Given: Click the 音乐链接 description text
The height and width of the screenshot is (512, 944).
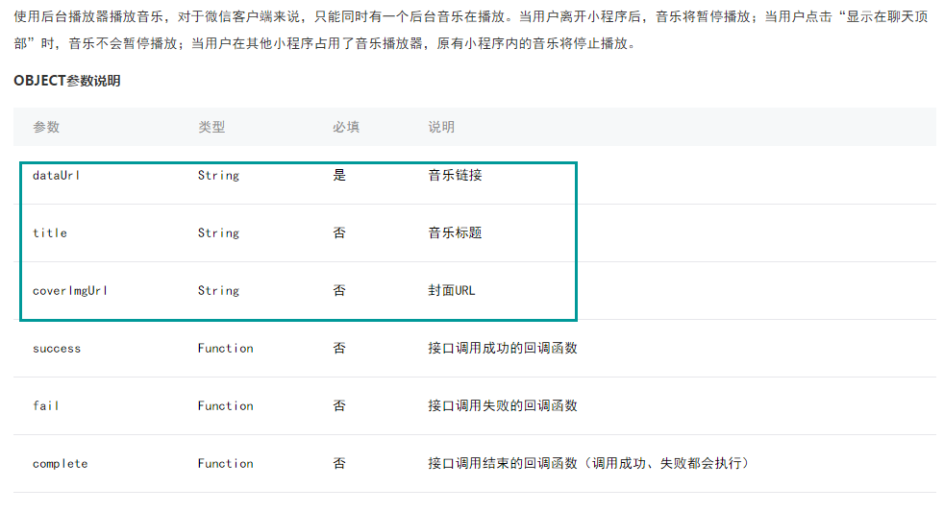Looking at the screenshot, I should coord(455,176).
